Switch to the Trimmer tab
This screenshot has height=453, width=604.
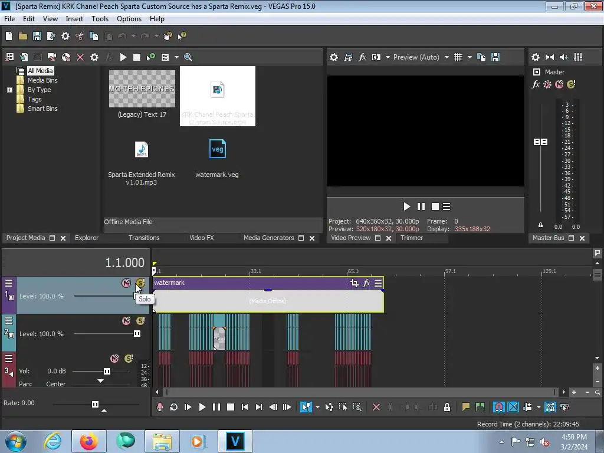pos(411,238)
